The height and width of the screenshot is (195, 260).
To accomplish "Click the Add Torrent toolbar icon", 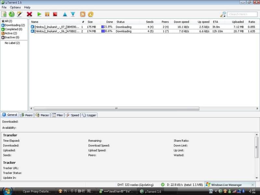I will point(4,14).
